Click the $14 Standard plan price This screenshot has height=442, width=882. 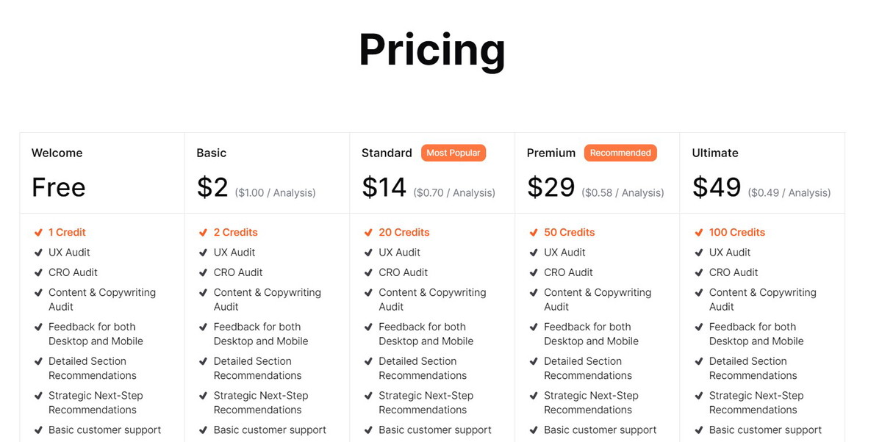pyautogui.click(x=384, y=187)
